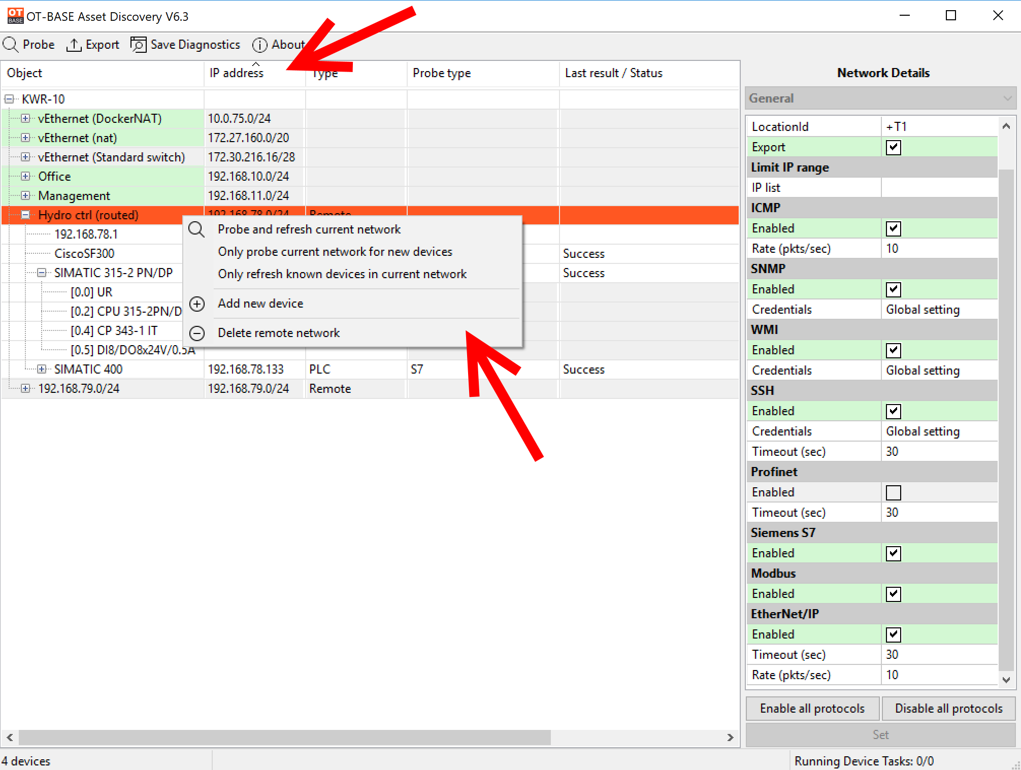Click EtherNet/IP Rate (pkts/sec) value 10
Image resolution: width=1021 pixels, height=770 pixels.
pos(939,675)
